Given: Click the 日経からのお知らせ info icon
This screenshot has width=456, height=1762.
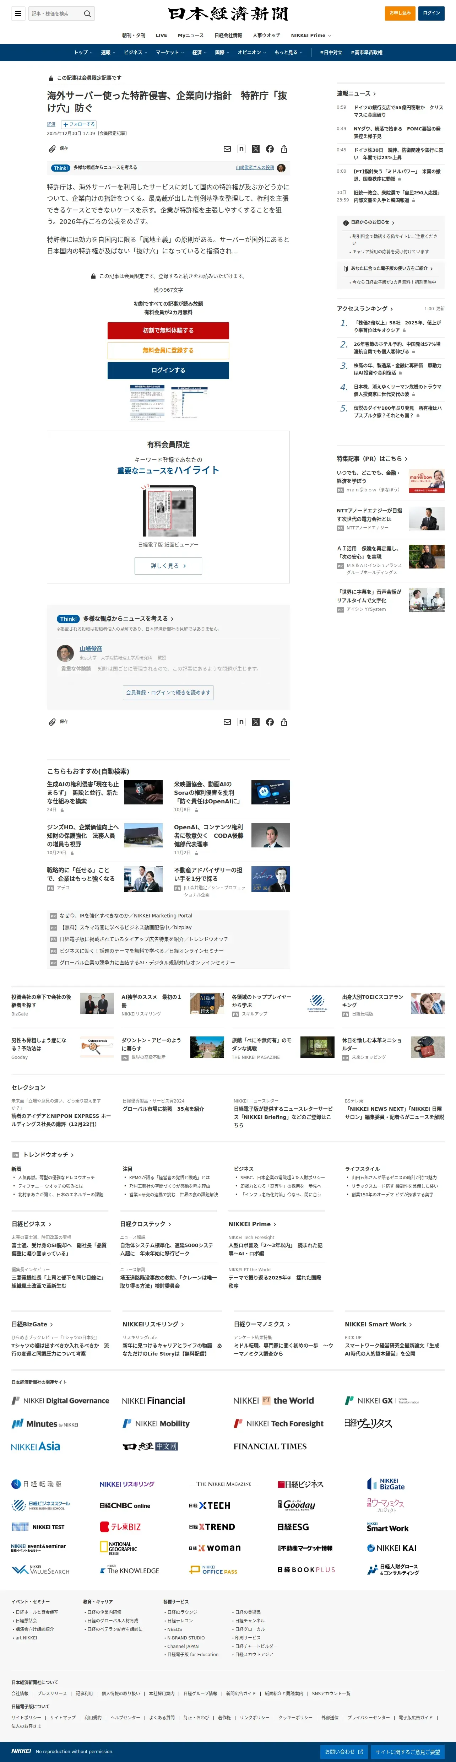Looking at the screenshot, I should (346, 222).
